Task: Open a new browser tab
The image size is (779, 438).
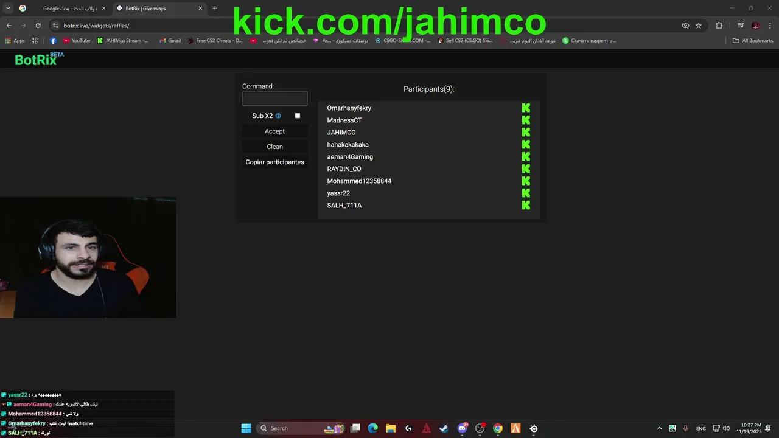Action: coord(215,9)
